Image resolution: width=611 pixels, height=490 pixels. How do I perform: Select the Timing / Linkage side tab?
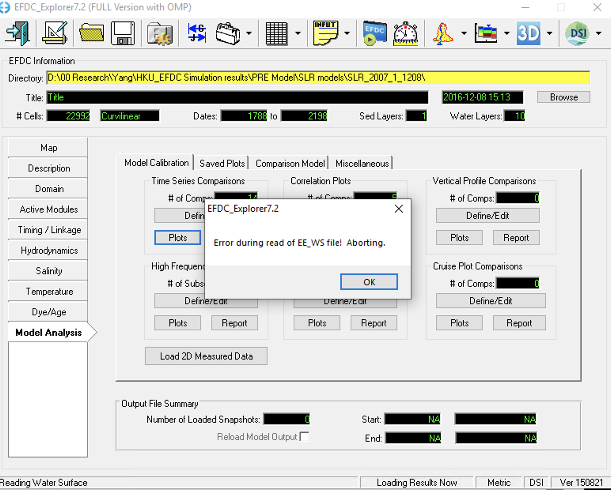click(48, 230)
